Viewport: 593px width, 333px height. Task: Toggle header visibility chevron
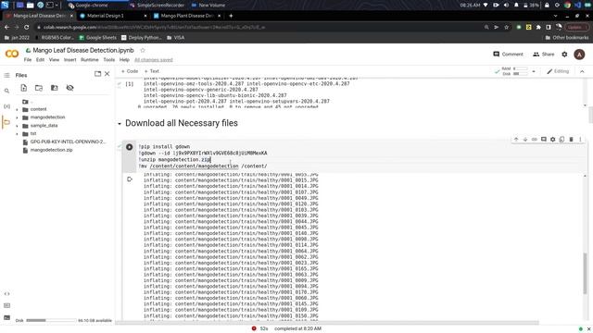pyautogui.click(x=582, y=71)
